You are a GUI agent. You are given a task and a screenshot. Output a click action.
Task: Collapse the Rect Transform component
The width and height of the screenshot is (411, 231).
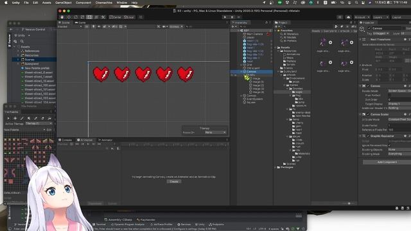(x=360, y=39)
